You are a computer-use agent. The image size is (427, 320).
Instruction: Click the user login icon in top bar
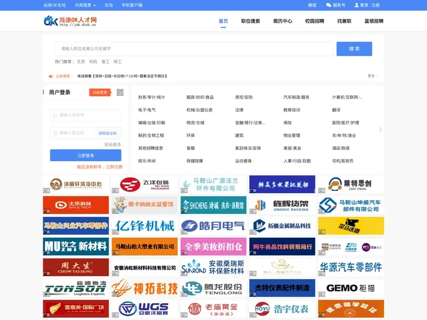356,5
